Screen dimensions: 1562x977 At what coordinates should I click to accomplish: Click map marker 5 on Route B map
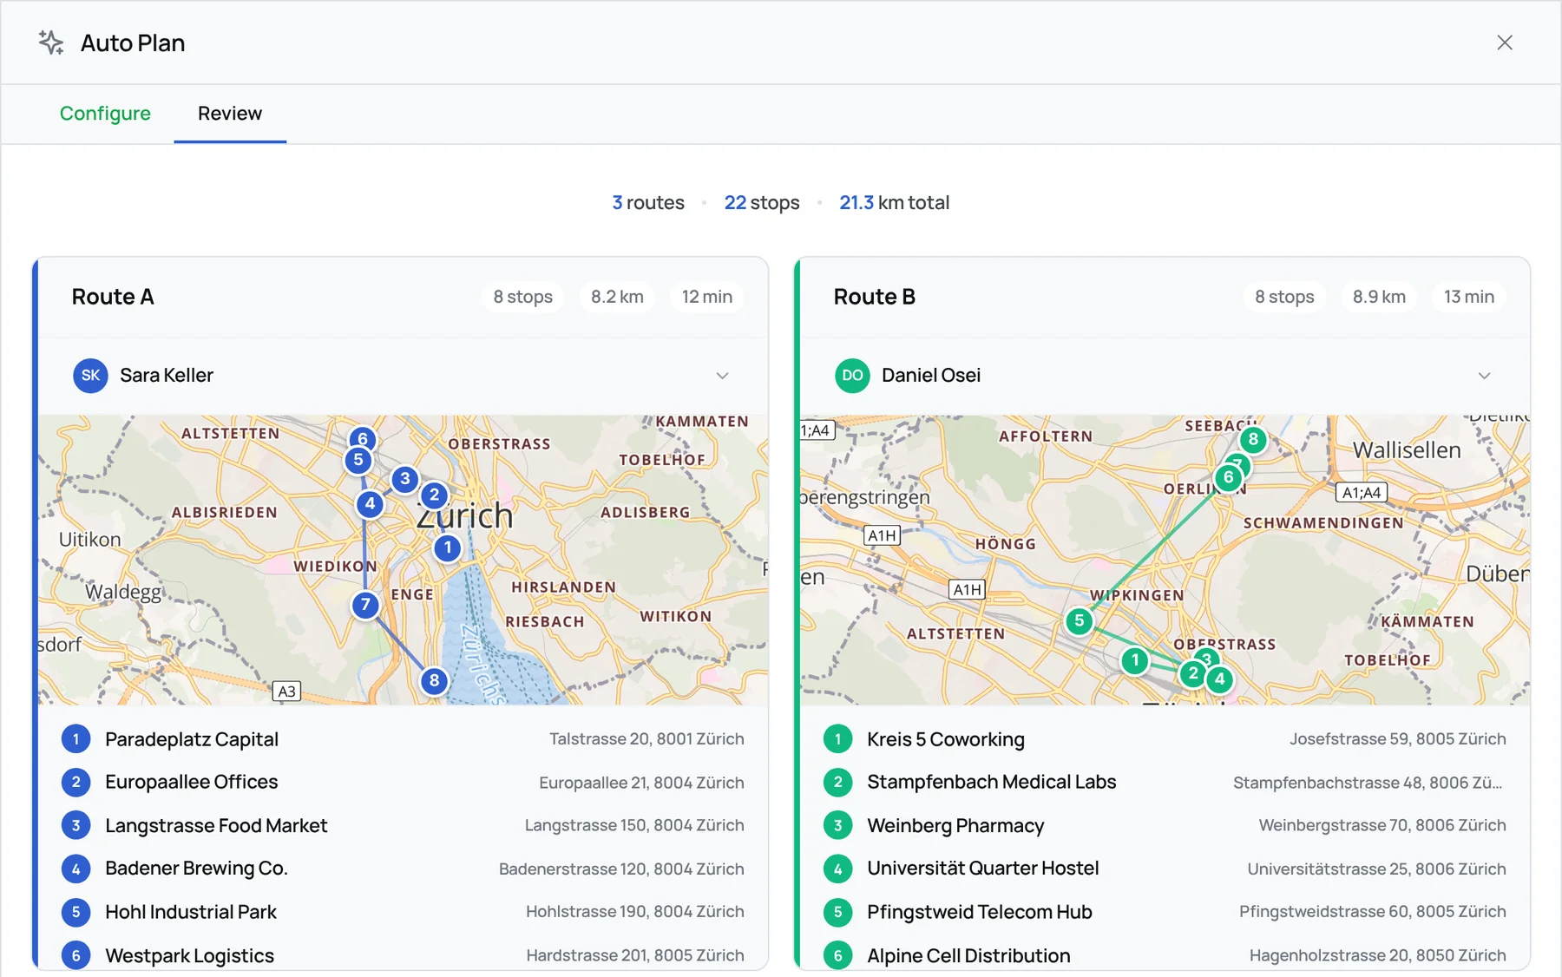point(1079,621)
